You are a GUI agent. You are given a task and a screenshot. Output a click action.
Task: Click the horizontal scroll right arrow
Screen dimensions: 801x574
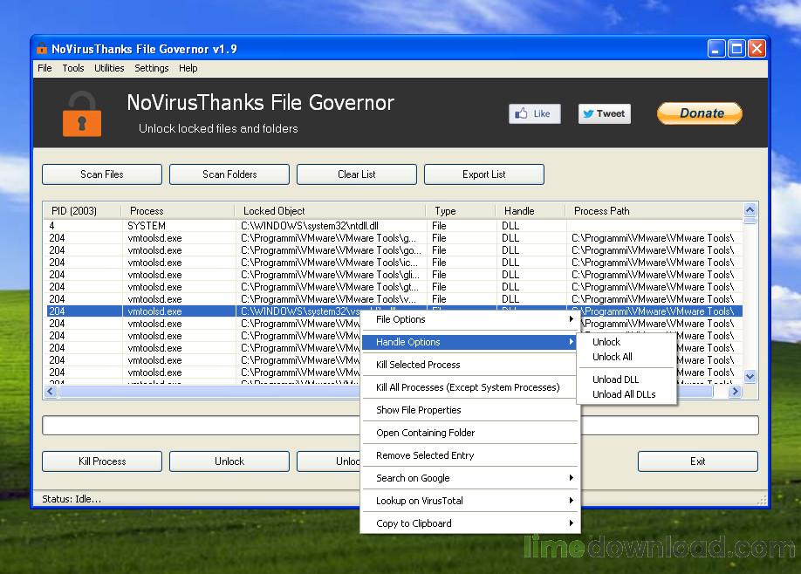[735, 392]
